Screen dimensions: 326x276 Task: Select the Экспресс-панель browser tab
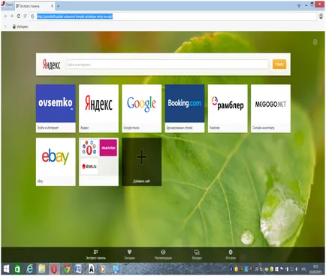[35, 6]
